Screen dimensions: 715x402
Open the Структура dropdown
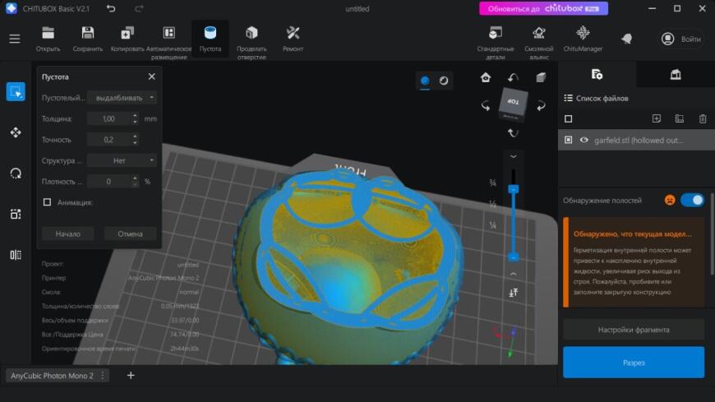pos(122,160)
